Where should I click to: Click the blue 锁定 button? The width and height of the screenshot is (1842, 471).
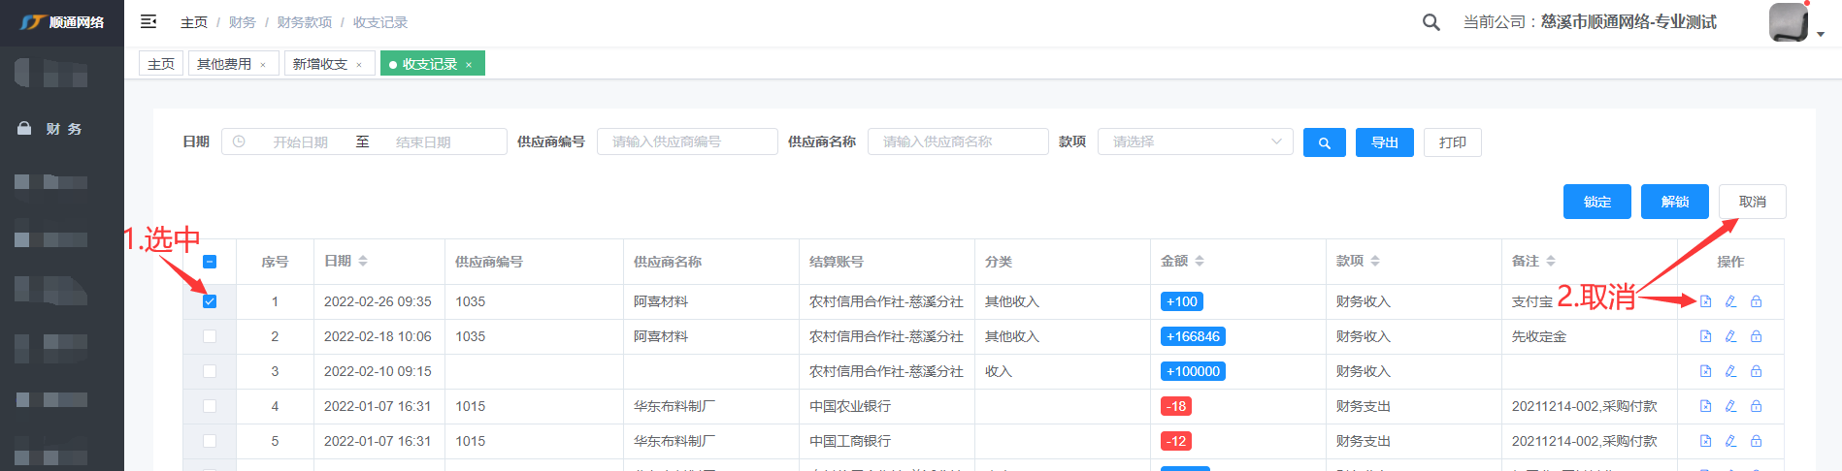pyautogui.click(x=1596, y=202)
